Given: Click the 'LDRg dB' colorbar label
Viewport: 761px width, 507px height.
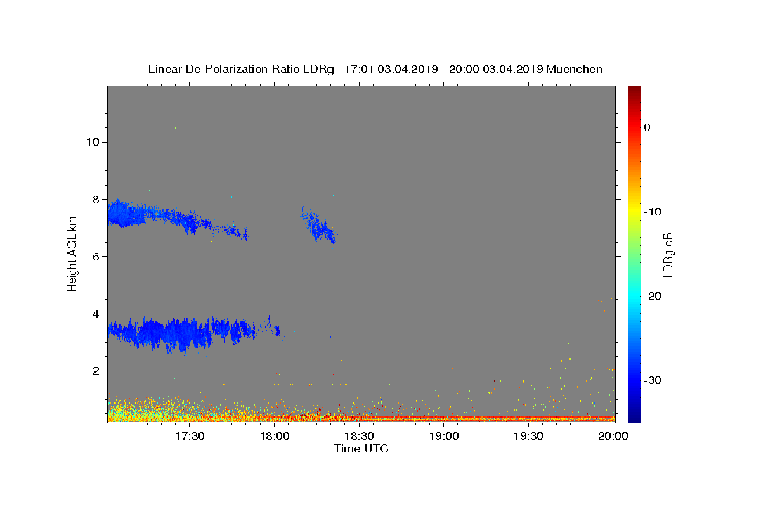Looking at the screenshot, I should pos(668,255).
